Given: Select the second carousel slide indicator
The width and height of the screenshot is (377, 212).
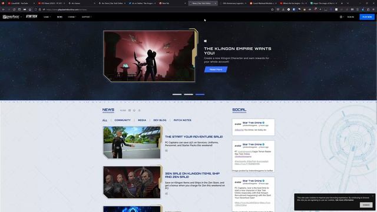Looking at the screenshot, I should pyautogui.click(x=188, y=94).
